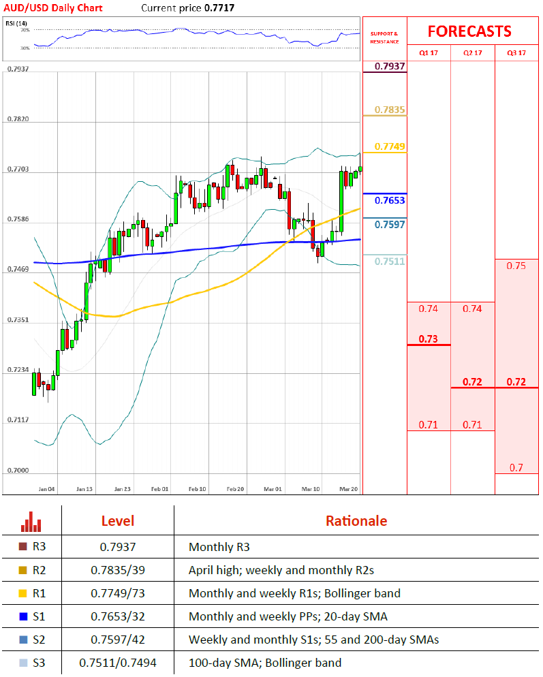
Task: Click the 0.7835/39 level cell
Action: pyautogui.click(x=117, y=570)
